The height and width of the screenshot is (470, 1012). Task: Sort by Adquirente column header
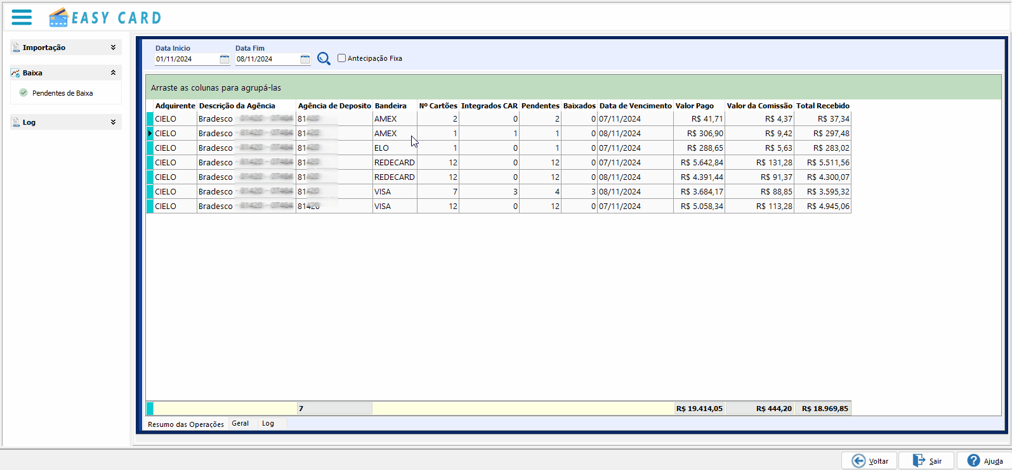(x=175, y=106)
